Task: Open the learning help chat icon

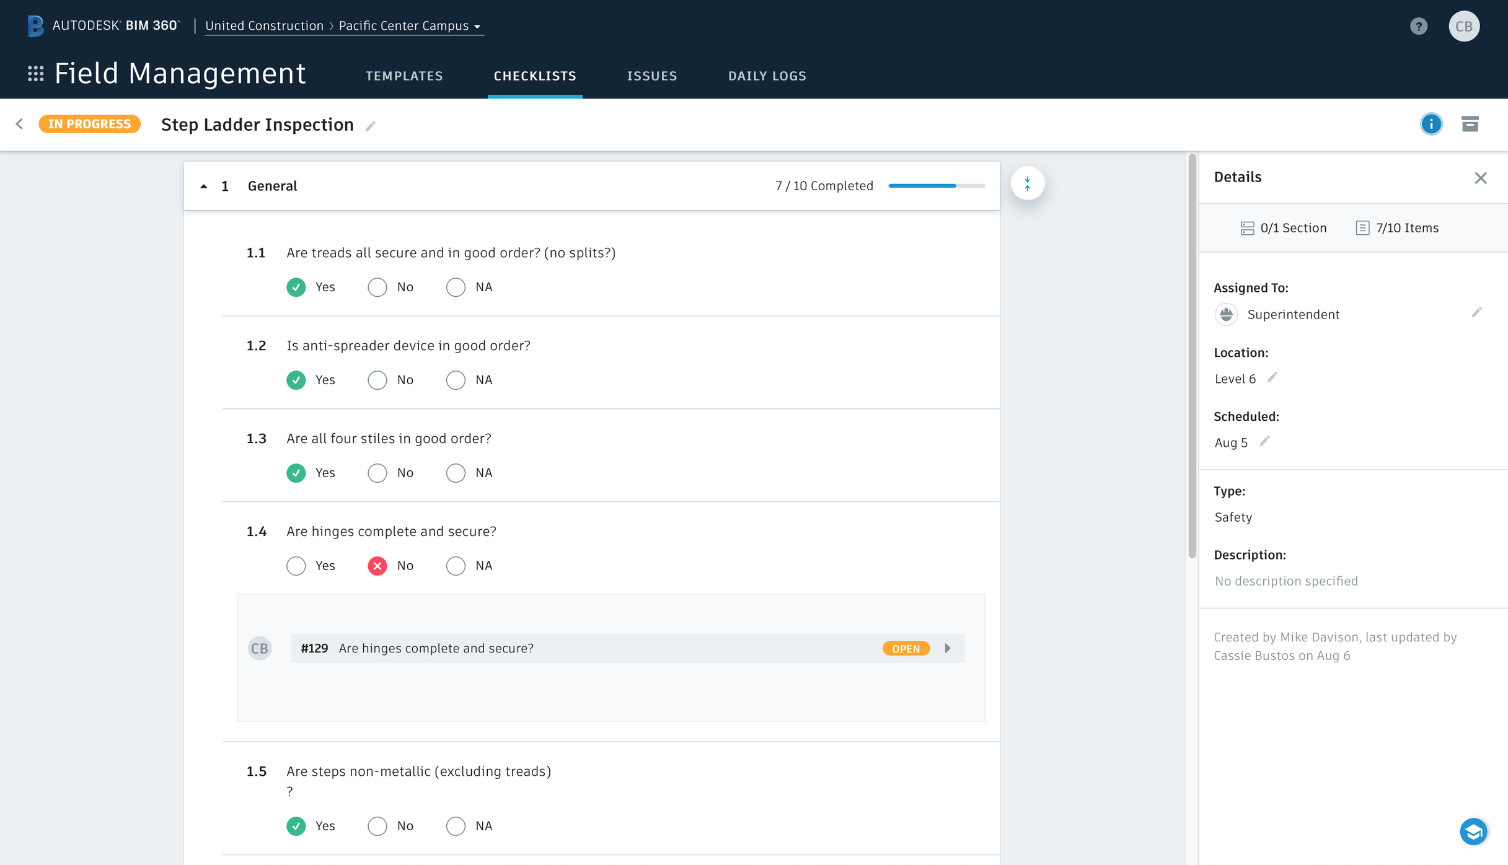Action: click(1473, 831)
